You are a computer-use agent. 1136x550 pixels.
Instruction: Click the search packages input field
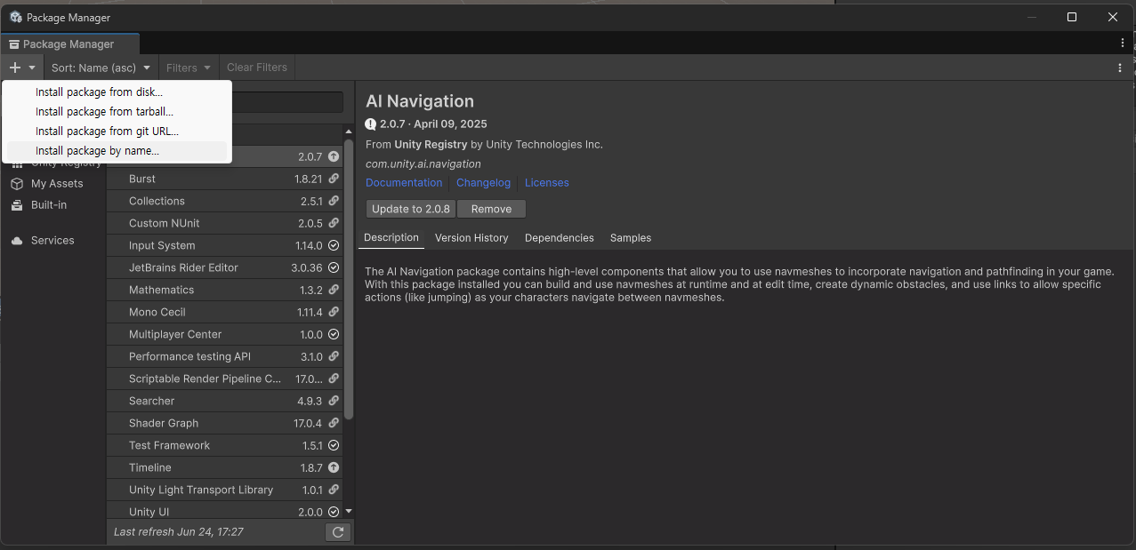click(x=286, y=102)
